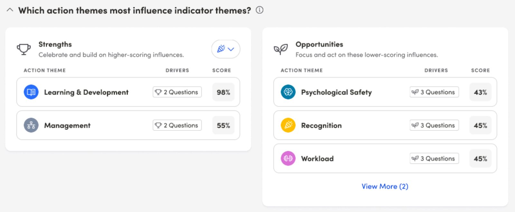
Task: Click the teal Psychological Safety brain icon
Action: tap(288, 92)
